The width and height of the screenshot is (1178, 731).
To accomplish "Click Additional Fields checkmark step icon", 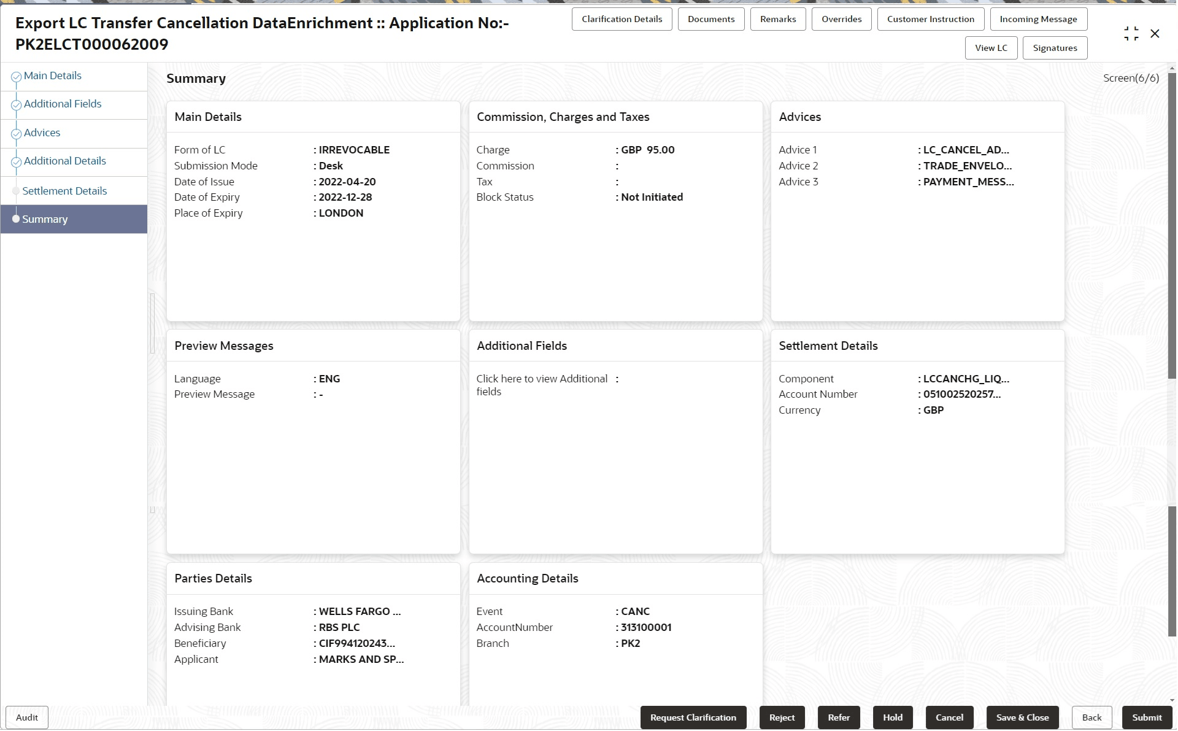I will (x=17, y=106).
